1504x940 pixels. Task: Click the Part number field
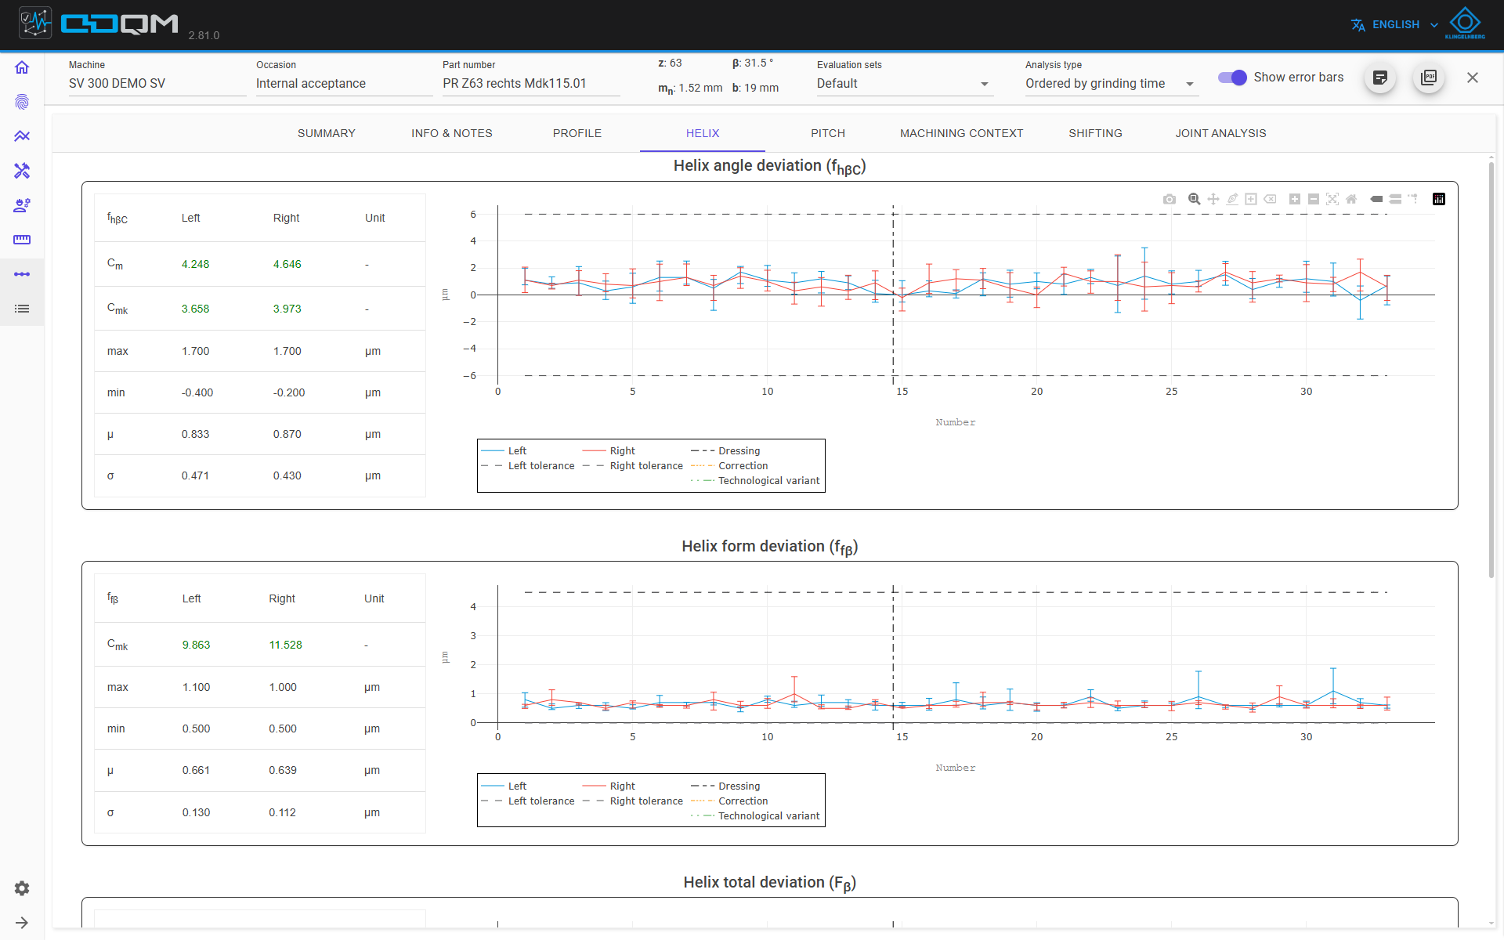pyautogui.click(x=531, y=84)
